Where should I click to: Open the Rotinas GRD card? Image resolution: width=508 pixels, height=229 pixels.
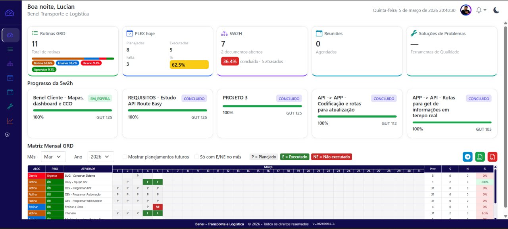pyautogui.click(x=73, y=51)
